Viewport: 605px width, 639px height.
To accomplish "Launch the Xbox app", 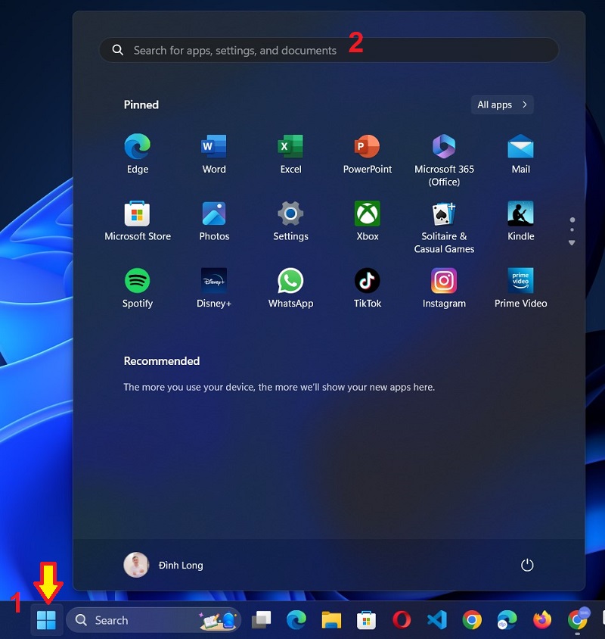I will pos(368,221).
